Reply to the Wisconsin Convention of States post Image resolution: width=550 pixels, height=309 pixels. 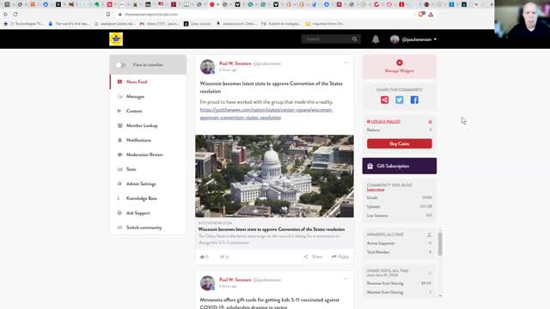click(x=340, y=257)
